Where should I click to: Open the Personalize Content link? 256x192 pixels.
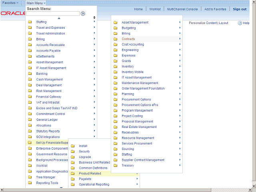point(203,23)
